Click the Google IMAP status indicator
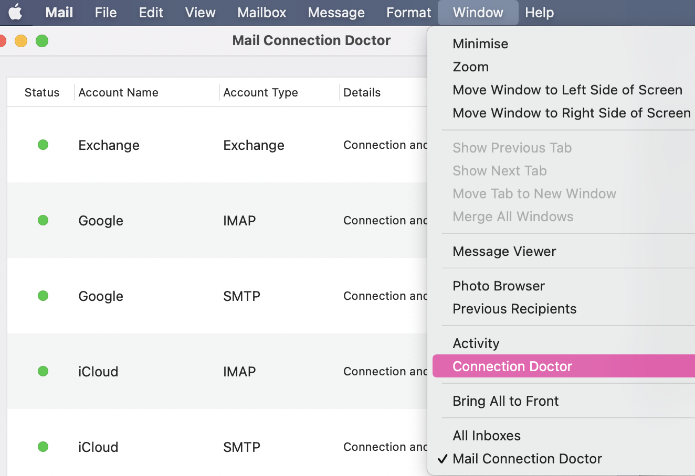 43,220
